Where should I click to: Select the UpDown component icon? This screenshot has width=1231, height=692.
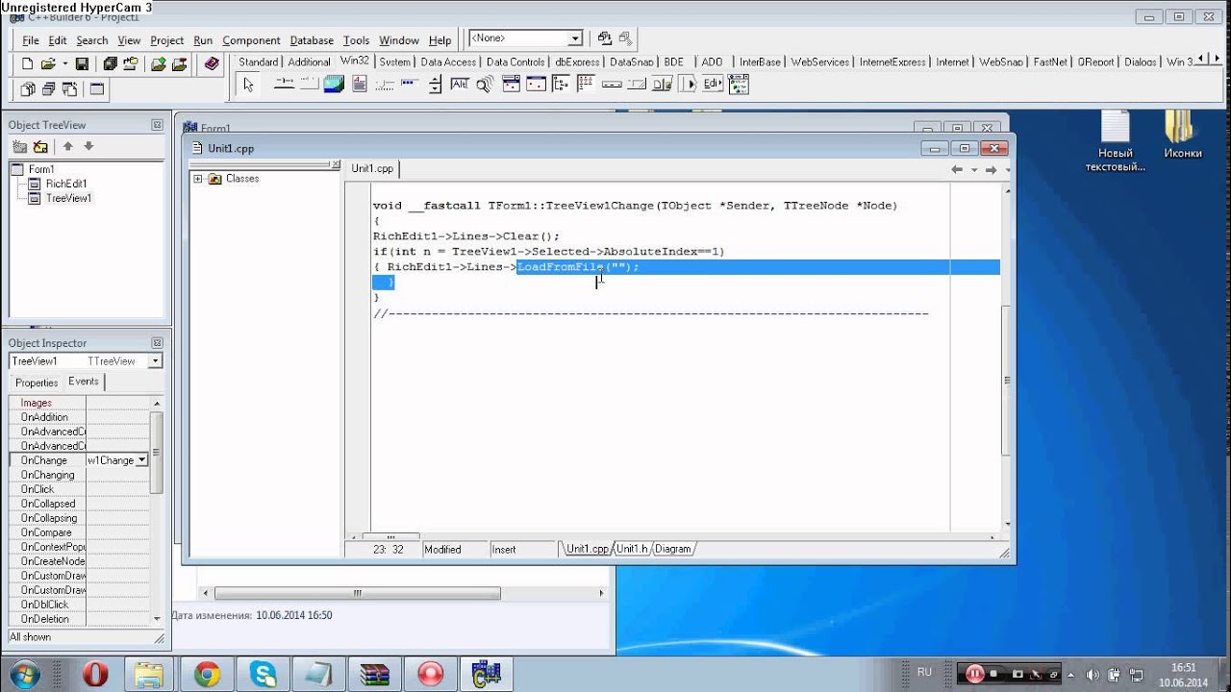pyautogui.click(x=435, y=85)
